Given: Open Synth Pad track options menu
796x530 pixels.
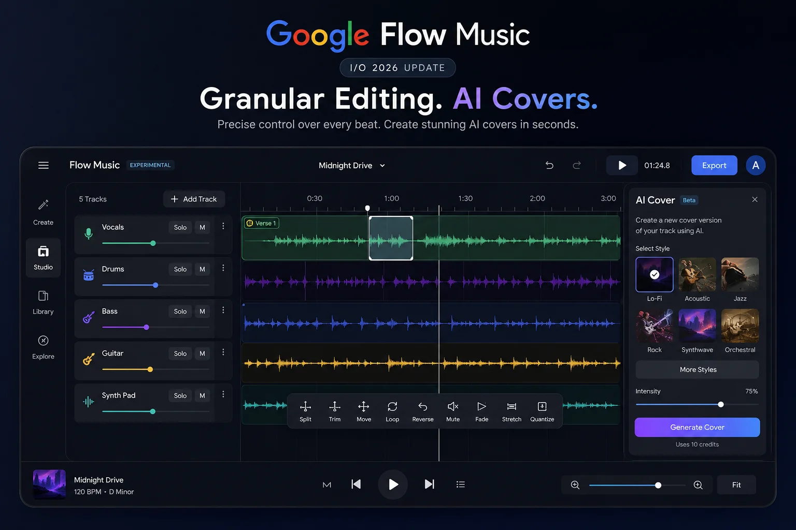Looking at the screenshot, I should [x=223, y=394].
